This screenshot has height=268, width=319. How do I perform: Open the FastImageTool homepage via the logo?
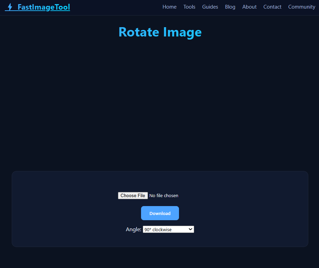tap(37, 7)
